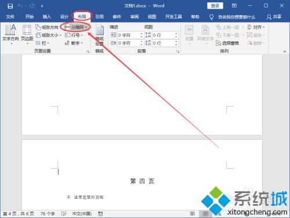Open the 文件 tab

point(10,17)
